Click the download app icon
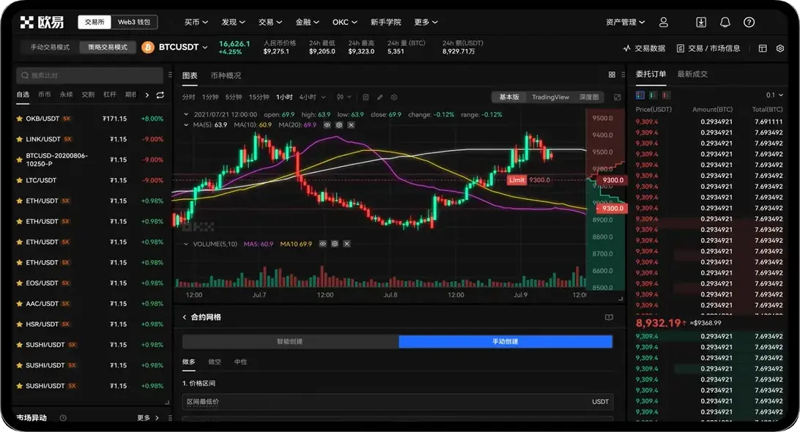The width and height of the screenshot is (800, 432). click(x=701, y=22)
